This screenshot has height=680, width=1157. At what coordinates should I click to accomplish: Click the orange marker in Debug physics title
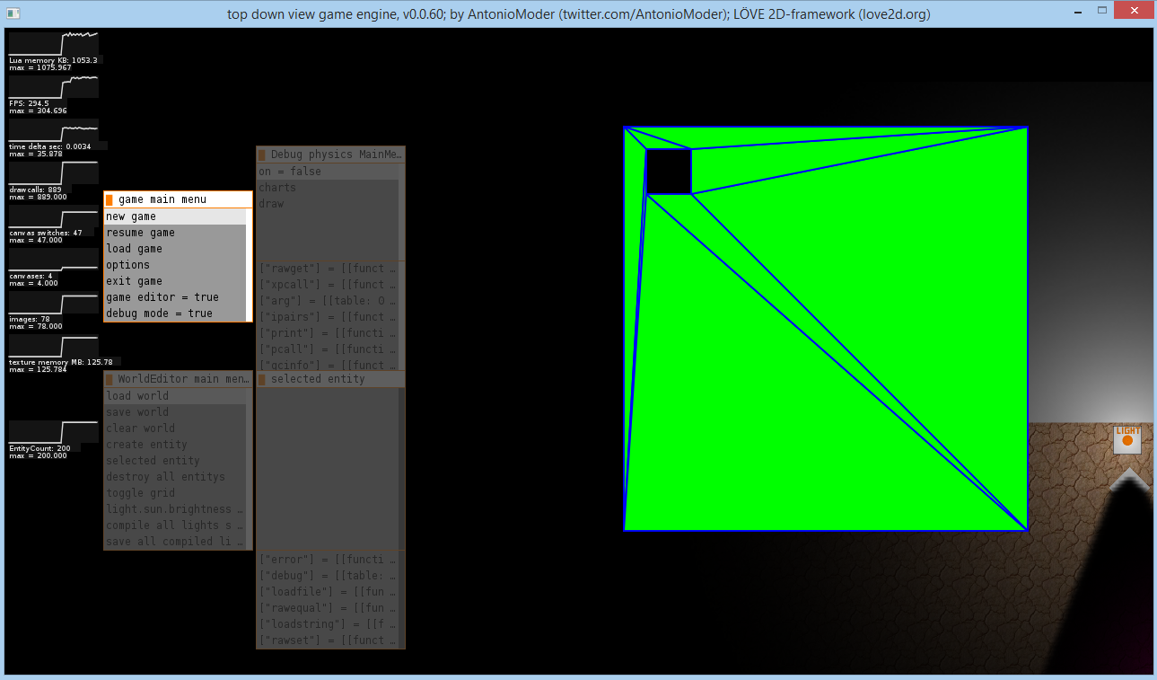(x=262, y=155)
